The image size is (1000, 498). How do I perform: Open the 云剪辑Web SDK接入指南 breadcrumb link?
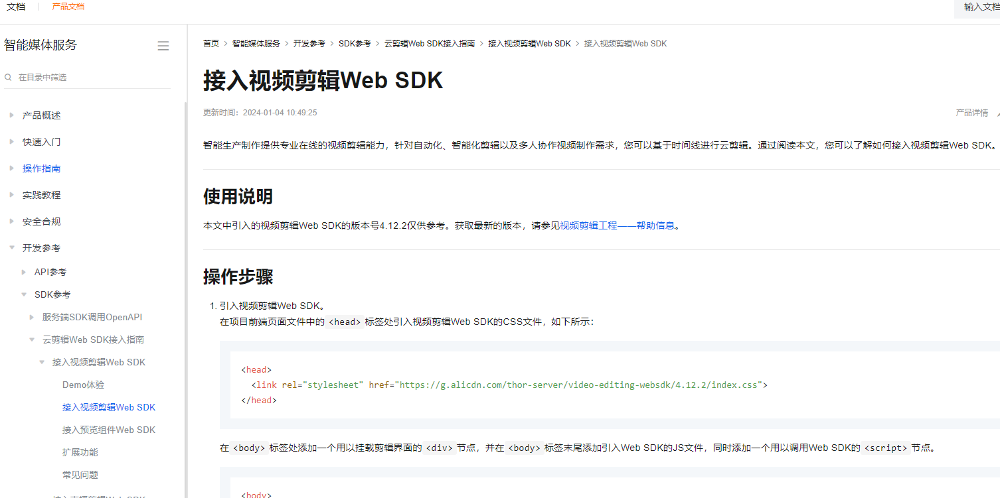[x=430, y=44]
